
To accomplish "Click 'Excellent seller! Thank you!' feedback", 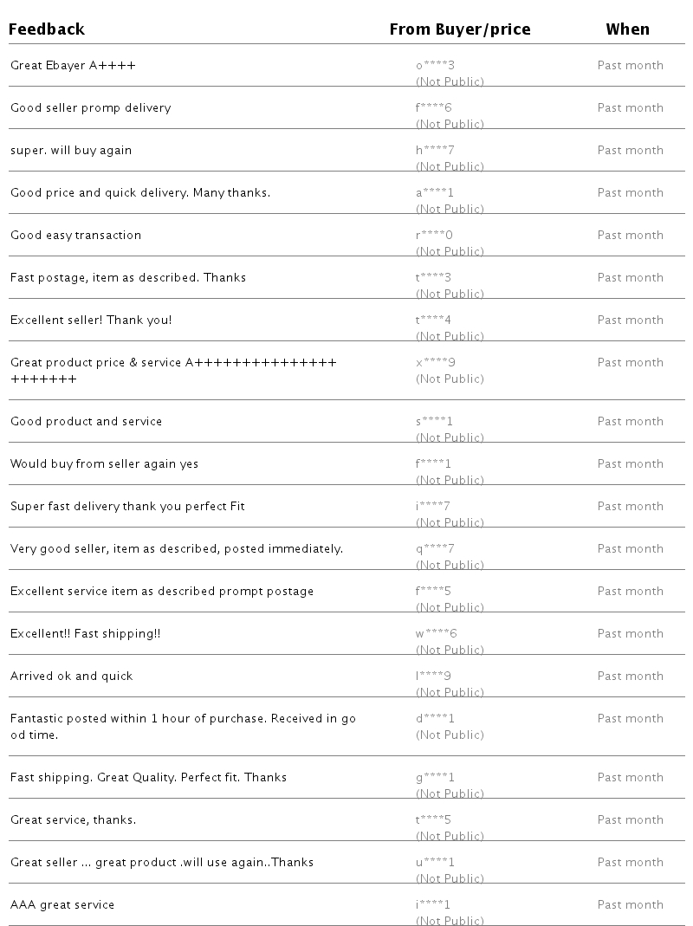I will pyautogui.click(x=91, y=320).
